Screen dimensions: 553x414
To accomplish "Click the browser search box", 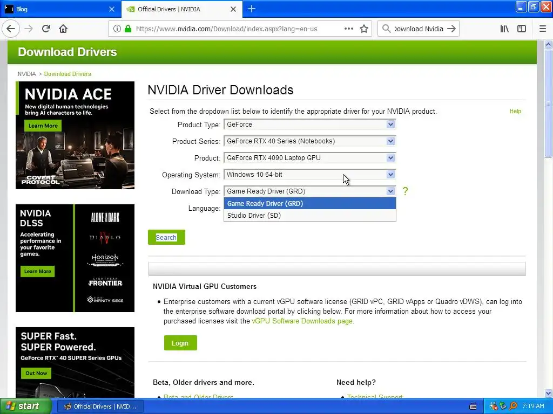I will coord(419,29).
